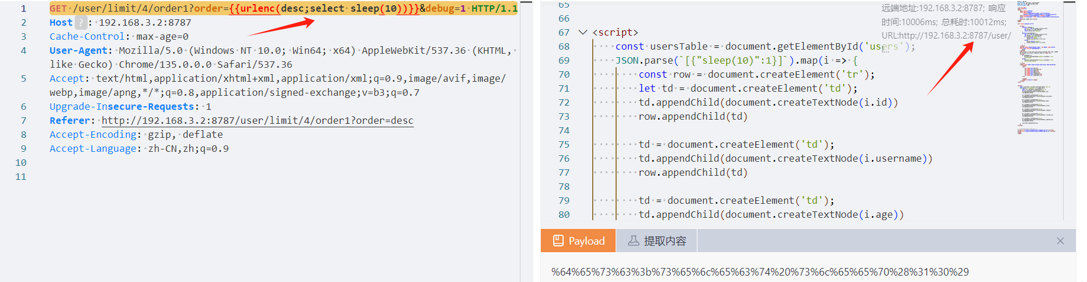Screen dimensions: 1087x282
Task: Click the Payload tab's document icon
Action: [558, 241]
